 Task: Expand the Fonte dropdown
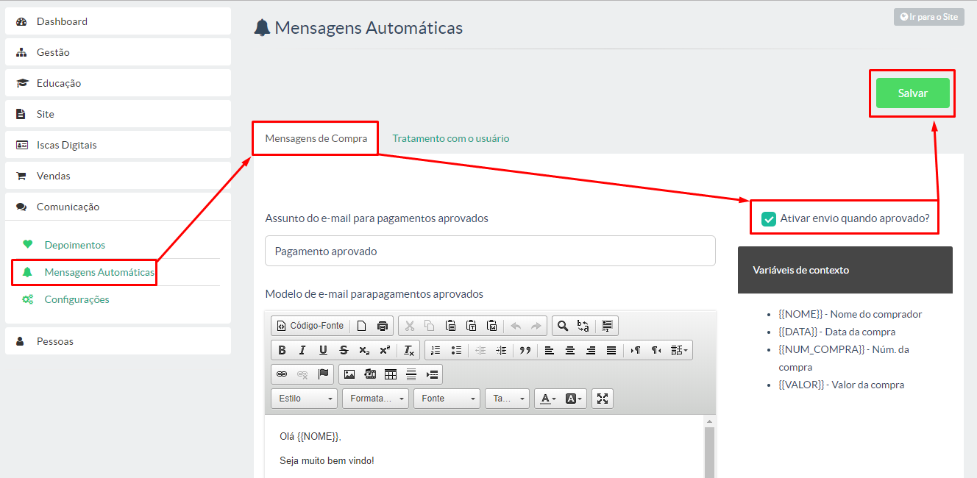(447, 399)
